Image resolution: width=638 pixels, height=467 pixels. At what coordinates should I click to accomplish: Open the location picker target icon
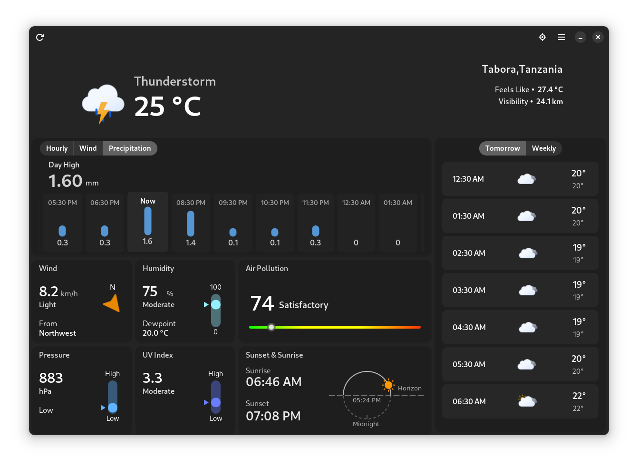542,37
